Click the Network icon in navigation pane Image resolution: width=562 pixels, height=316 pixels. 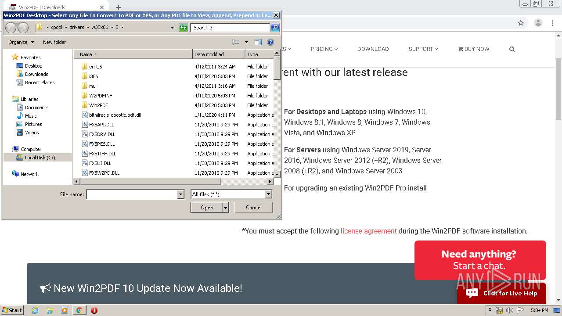pos(15,174)
